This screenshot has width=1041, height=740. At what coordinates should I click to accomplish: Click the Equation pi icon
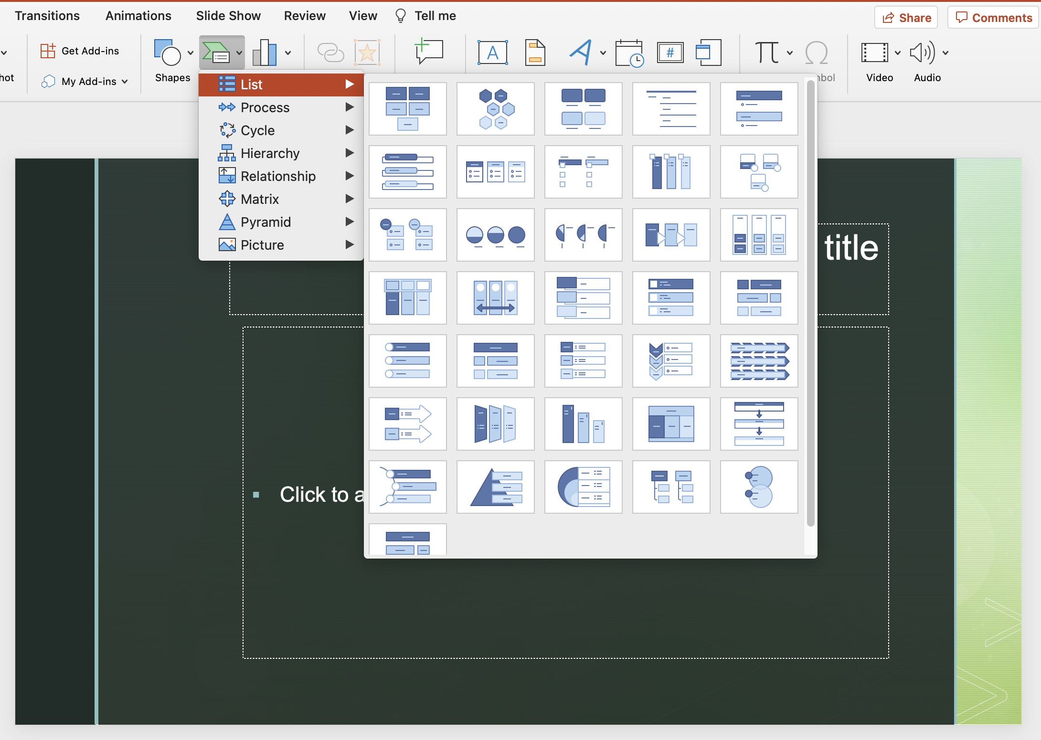767,53
